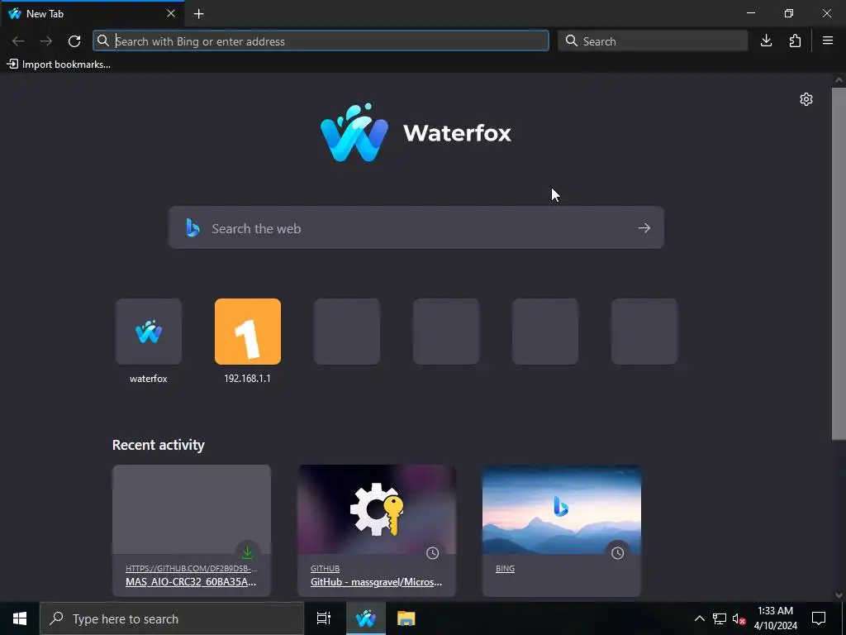
Task: Open the notification center icon
Action: [819, 618]
